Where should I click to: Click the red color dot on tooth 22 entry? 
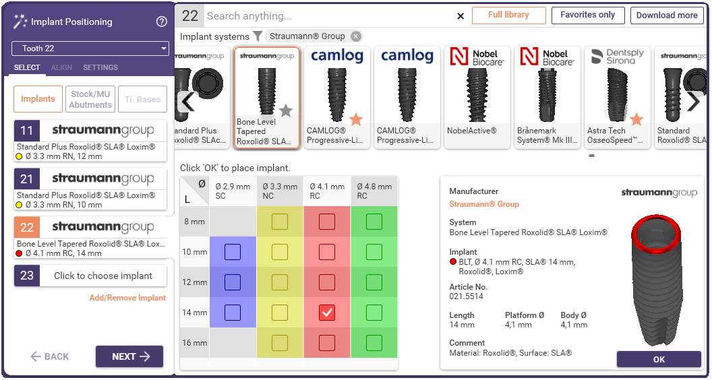tap(19, 253)
